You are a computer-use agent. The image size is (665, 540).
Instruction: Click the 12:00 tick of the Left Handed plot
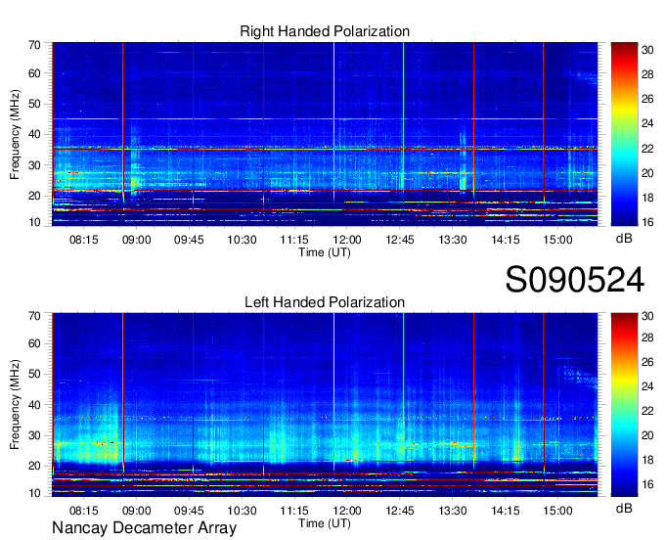click(347, 511)
